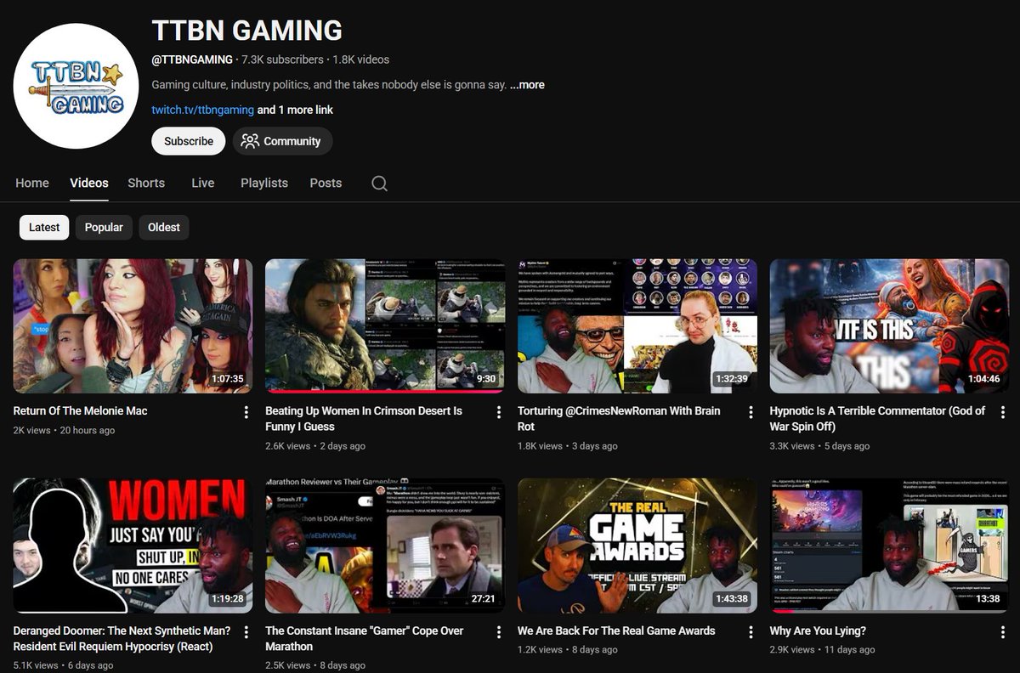1020x673 pixels.
Task: Open the Hypnotic God of War thumbnail
Action: click(x=889, y=326)
